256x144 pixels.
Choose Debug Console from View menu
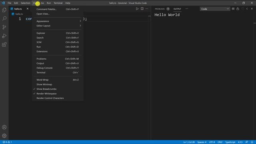click(x=58, y=68)
